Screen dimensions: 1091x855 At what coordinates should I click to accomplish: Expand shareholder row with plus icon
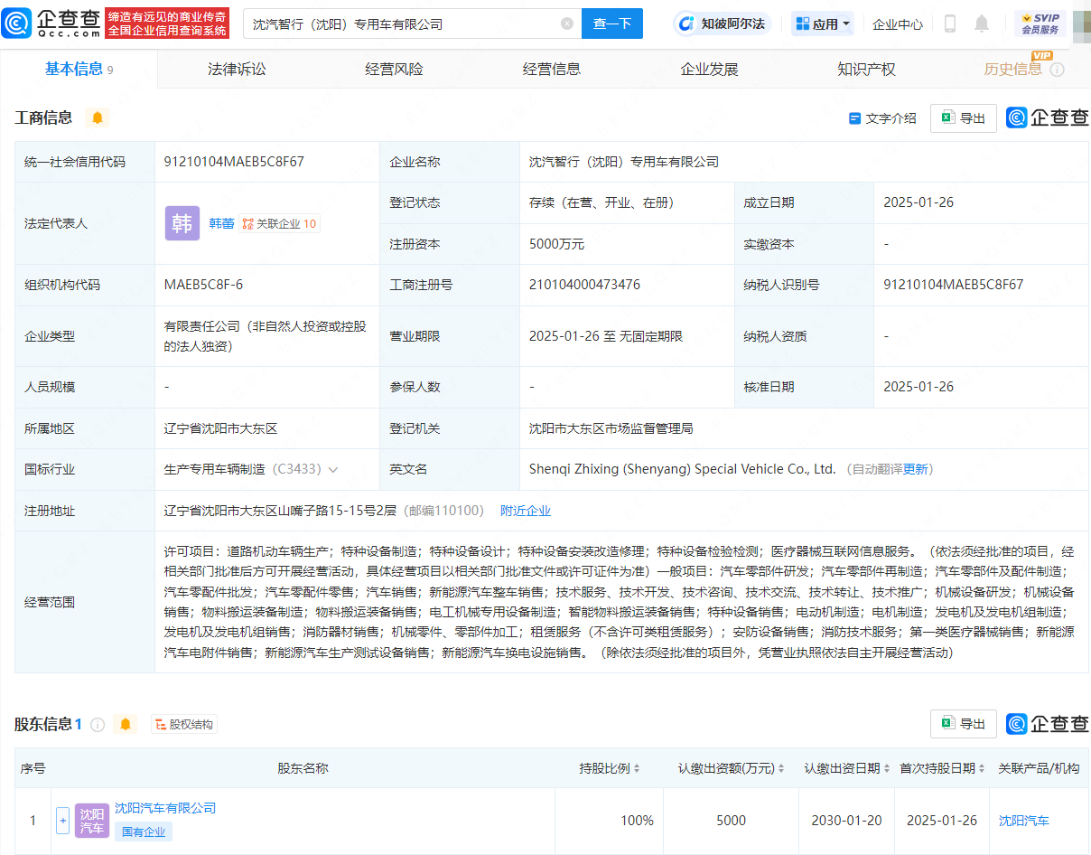coord(62,821)
